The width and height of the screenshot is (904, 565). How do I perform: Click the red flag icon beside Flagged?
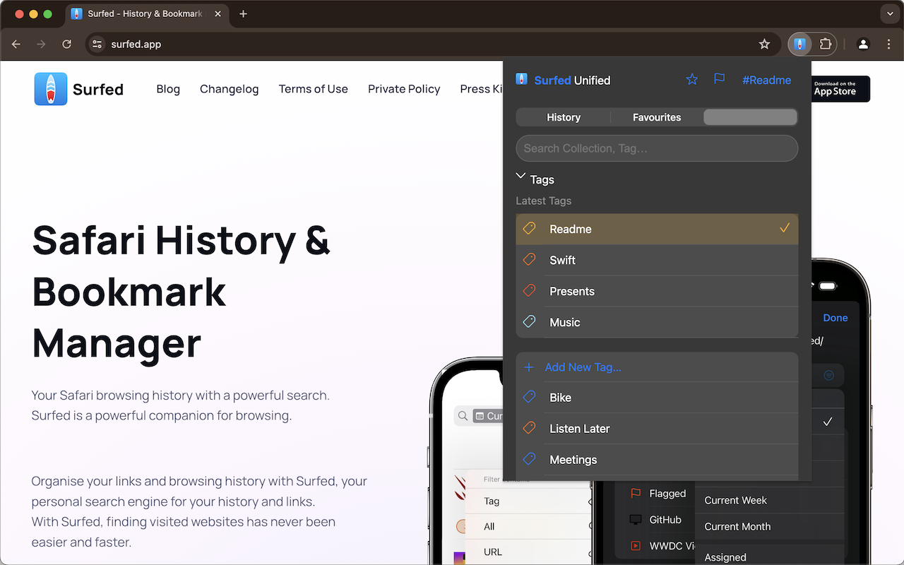click(636, 493)
